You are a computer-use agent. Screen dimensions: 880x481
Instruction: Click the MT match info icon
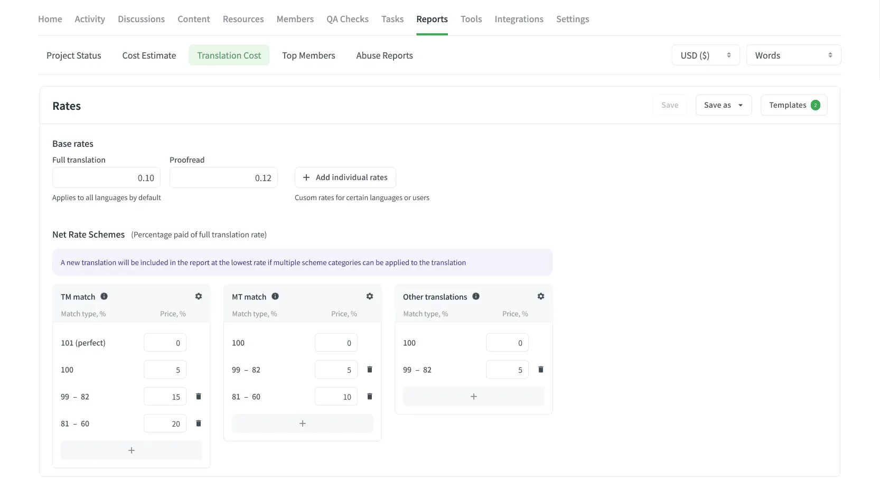pos(275,297)
